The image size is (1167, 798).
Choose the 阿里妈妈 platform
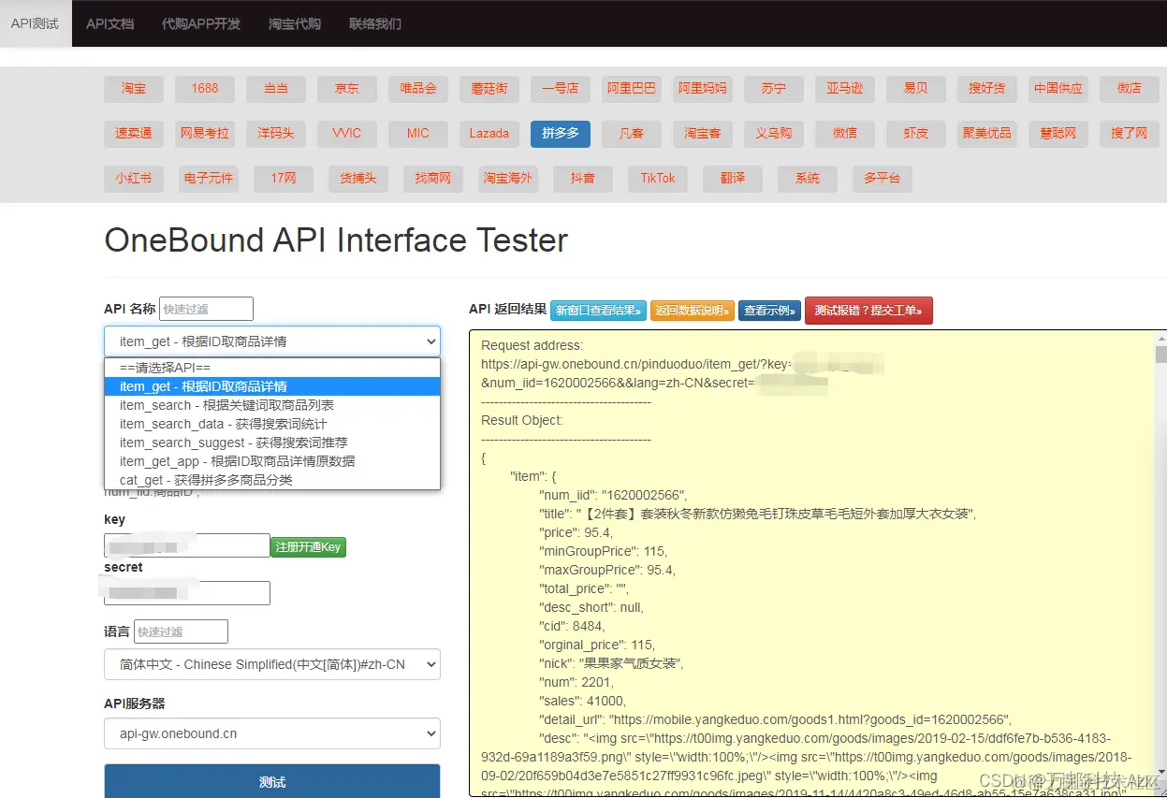pyautogui.click(x=703, y=89)
